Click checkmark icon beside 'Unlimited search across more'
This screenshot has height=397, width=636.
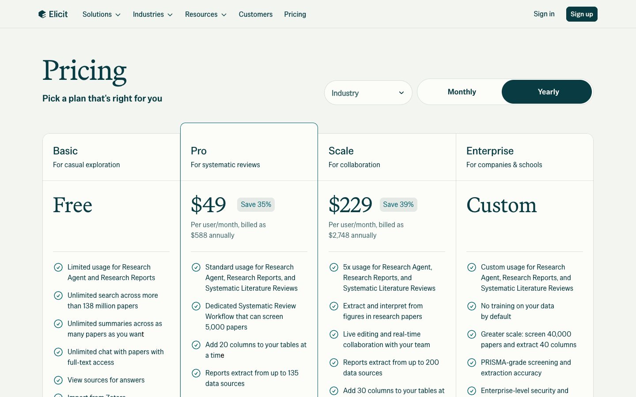point(58,296)
